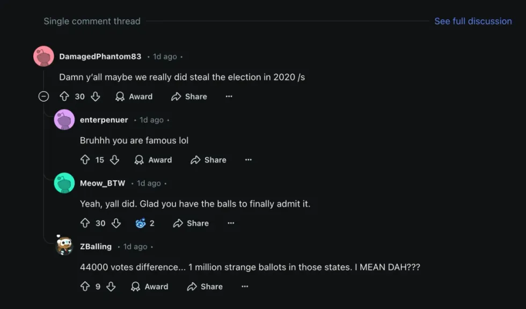Upvote DamagedPhantom83's comment

tap(64, 97)
